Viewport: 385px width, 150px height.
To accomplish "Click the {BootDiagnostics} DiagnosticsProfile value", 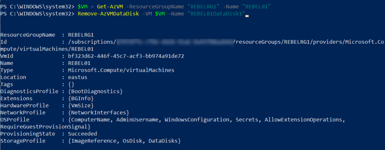I will (x=95, y=91).
